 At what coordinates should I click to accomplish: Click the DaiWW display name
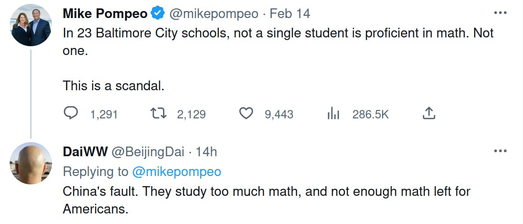(85, 152)
